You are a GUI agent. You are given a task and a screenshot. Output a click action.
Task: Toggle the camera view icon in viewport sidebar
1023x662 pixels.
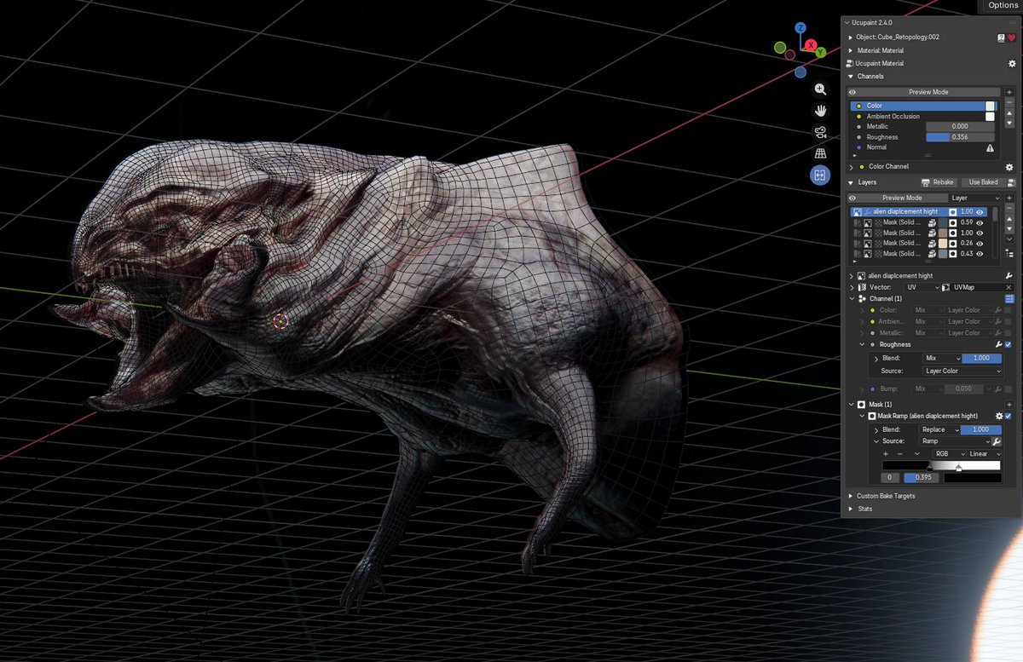pyautogui.click(x=820, y=131)
